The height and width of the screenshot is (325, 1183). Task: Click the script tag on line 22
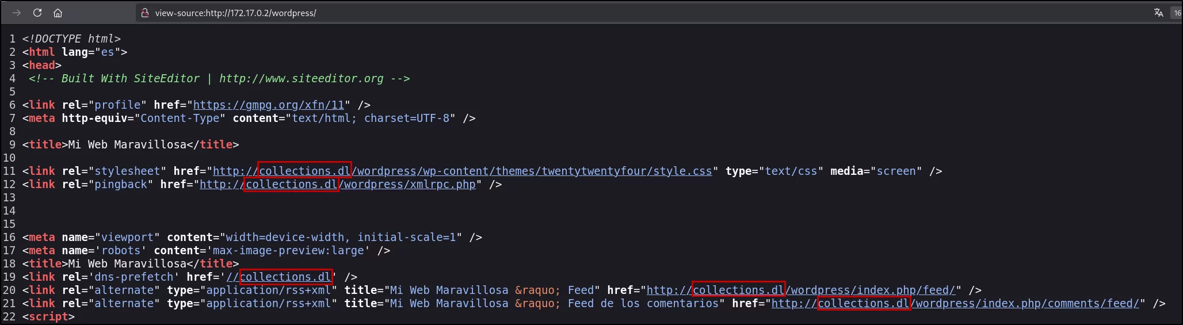[x=48, y=316]
